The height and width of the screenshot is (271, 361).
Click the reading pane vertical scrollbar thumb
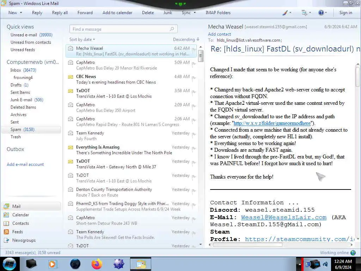358,77
